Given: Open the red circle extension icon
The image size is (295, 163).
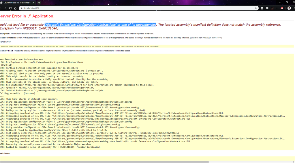Looking at the screenshot, I should click(x=282, y=8).
